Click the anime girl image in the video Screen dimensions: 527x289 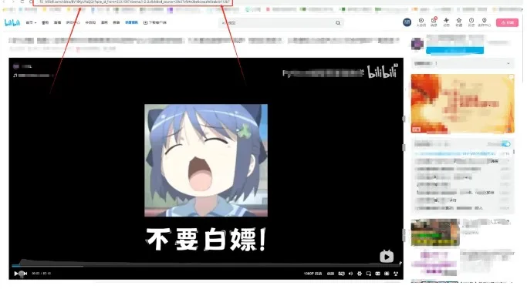(206, 160)
